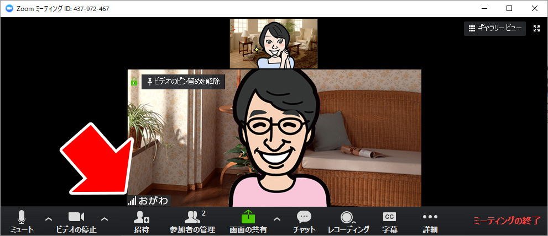Open video options arrow beside ビデオの停止
This screenshot has height=236, width=548.
point(105,219)
